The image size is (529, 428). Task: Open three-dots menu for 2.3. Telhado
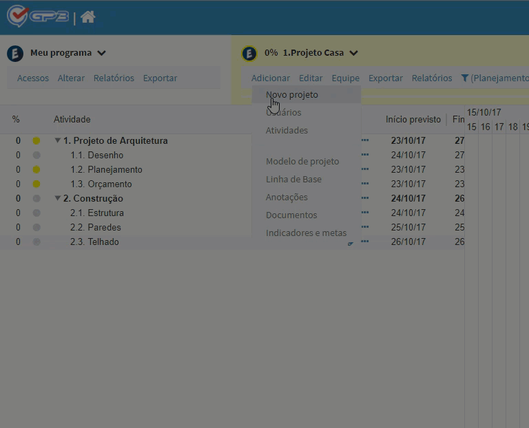click(365, 242)
